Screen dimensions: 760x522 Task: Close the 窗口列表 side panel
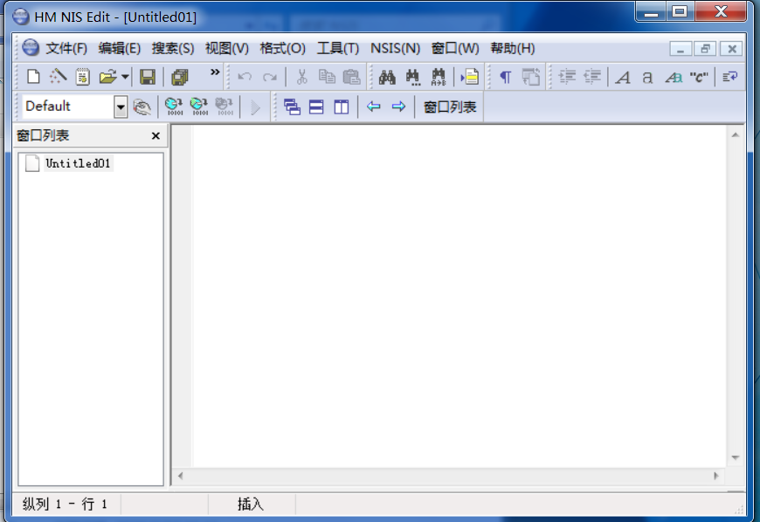pos(155,136)
